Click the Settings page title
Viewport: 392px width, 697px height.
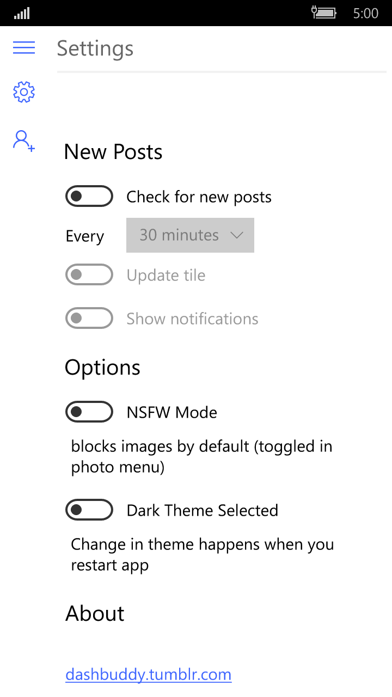click(95, 48)
